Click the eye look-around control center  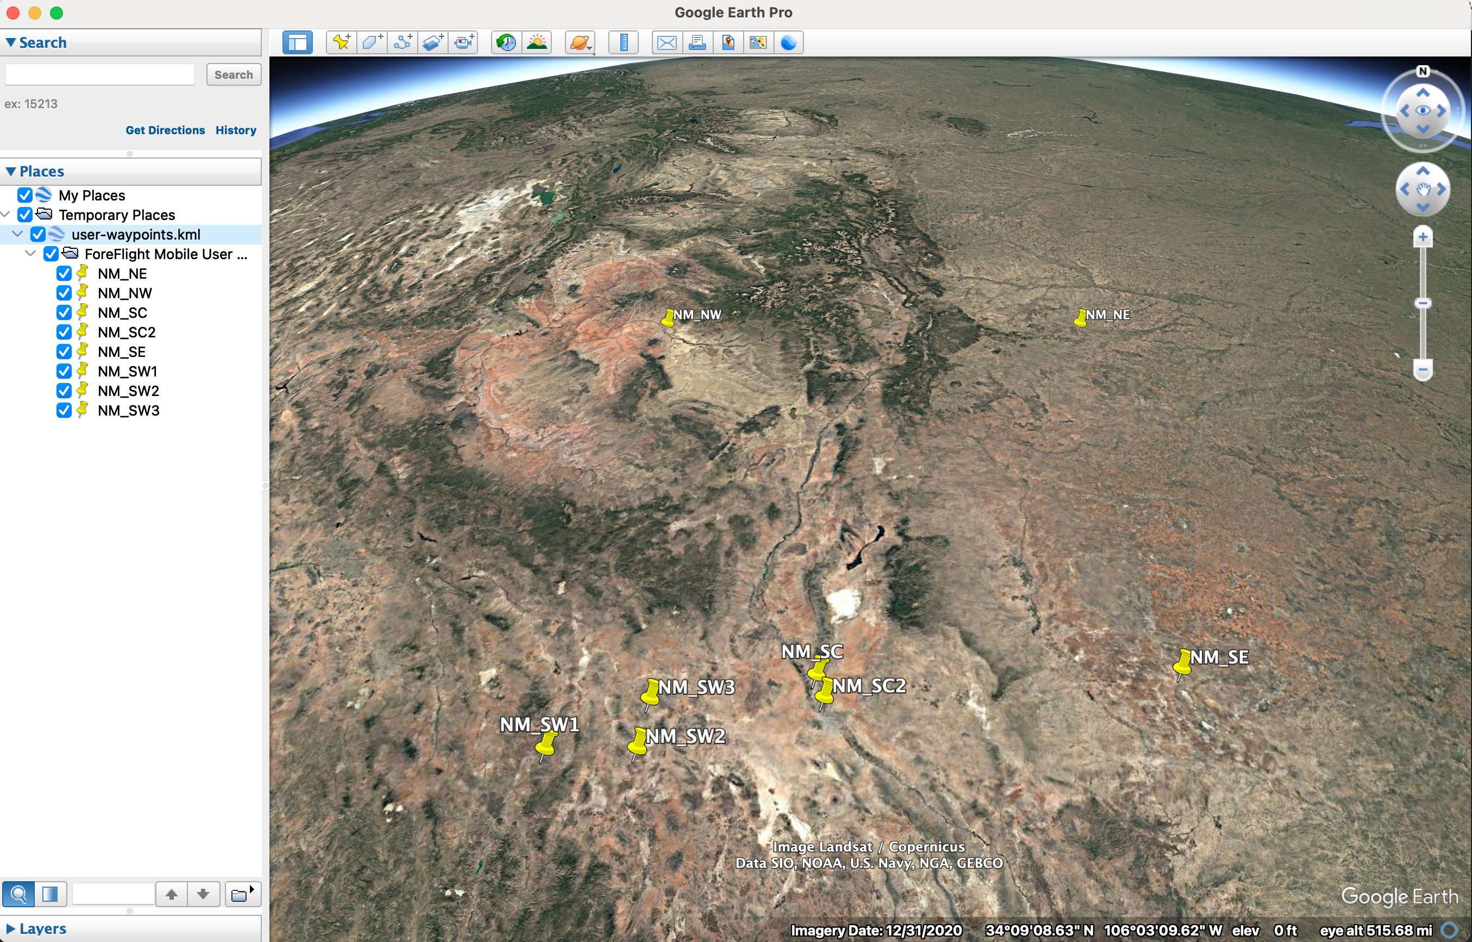click(x=1423, y=111)
